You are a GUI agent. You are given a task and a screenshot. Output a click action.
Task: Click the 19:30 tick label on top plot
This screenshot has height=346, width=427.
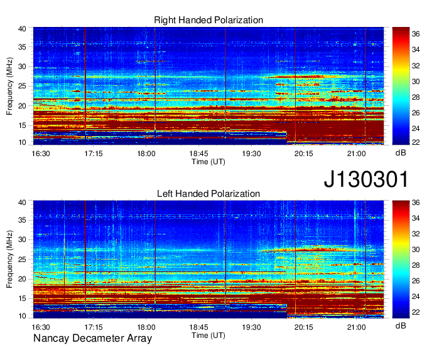pyautogui.click(x=251, y=154)
